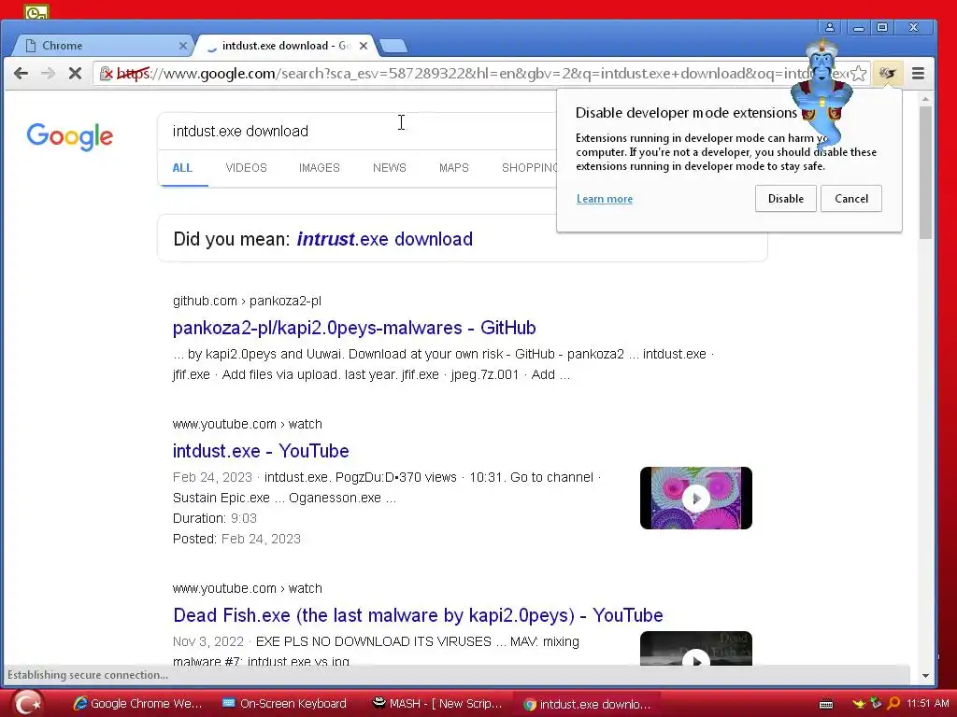This screenshot has height=717, width=957.
Task: Switch to NEWS results
Action: (390, 168)
